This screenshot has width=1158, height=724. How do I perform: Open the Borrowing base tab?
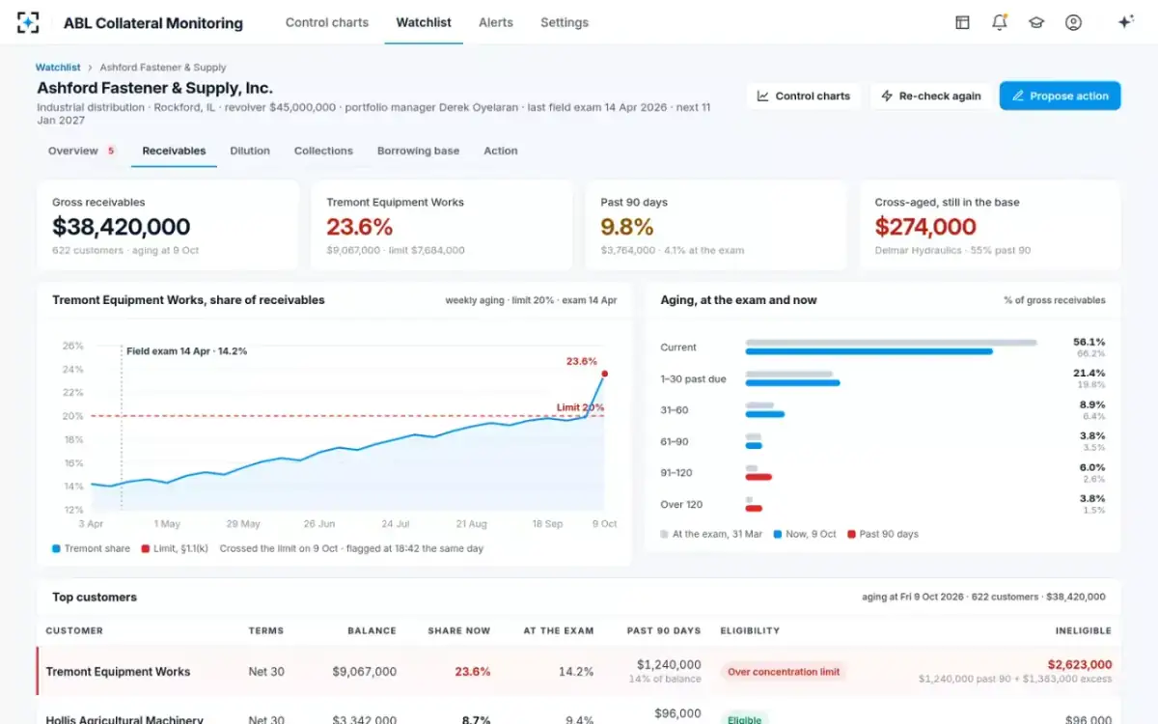click(418, 151)
